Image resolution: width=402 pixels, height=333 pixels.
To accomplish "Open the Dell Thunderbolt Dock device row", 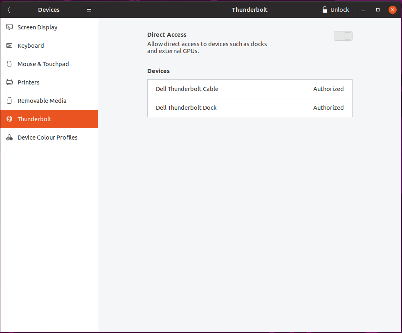I will pos(250,108).
